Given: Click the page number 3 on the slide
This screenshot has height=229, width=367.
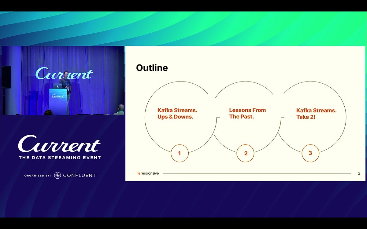Looking at the screenshot, I should point(359,173).
